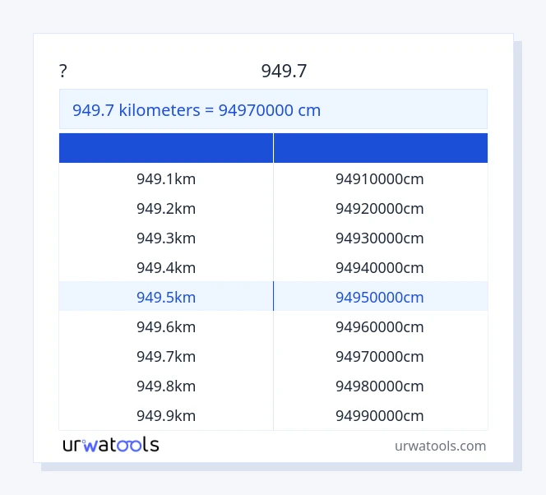Click the 949.7 value field
The height and width of the screenshot is (495, 546).
tap(284, 72)
